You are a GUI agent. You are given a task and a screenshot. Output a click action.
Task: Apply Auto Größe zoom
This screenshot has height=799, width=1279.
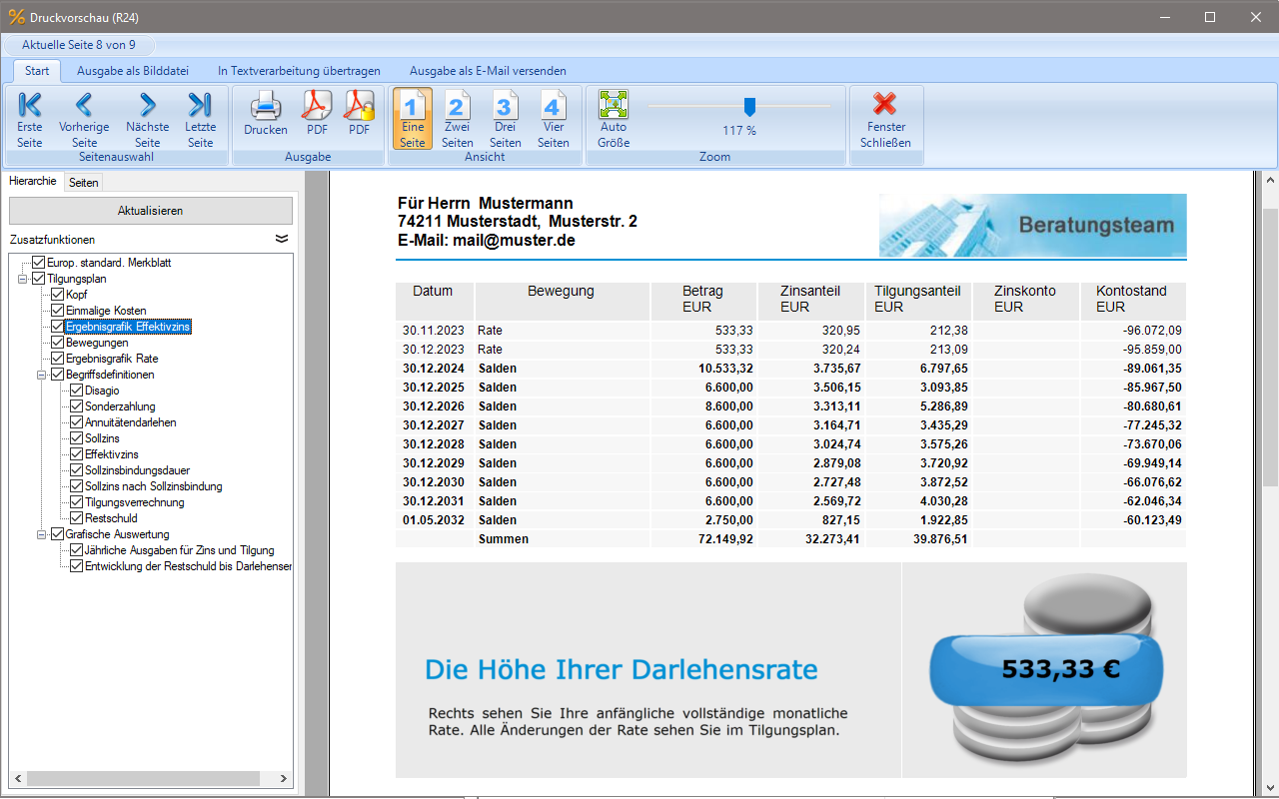coord(614,119)
